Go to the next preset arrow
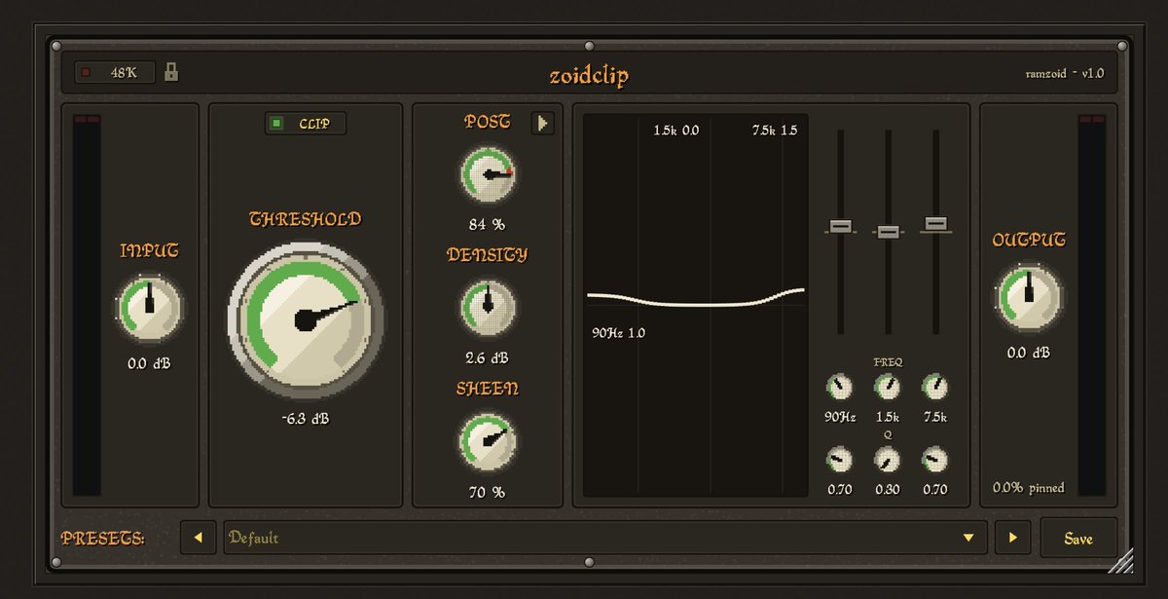 click(x=1012, y=538)
